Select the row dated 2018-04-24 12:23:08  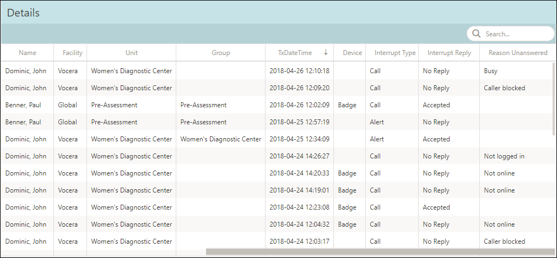point(277,207)
